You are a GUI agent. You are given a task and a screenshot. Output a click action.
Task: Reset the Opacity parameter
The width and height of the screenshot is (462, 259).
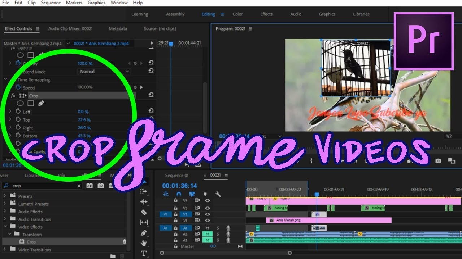[x=151, y=63]
